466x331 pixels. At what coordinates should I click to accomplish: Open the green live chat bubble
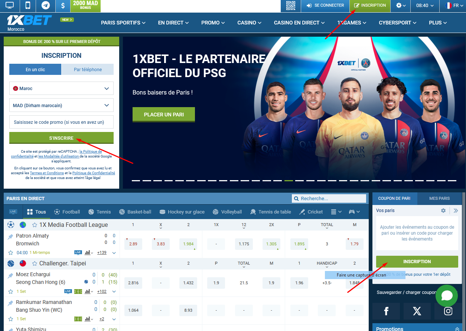point(447,295)
